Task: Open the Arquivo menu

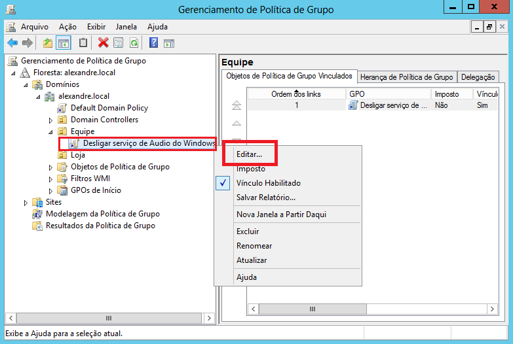Action: 34,27
